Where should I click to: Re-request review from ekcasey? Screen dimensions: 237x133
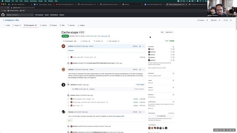point(171,55)
